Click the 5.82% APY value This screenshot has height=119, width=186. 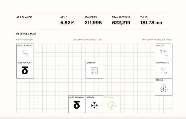(67, 23)
